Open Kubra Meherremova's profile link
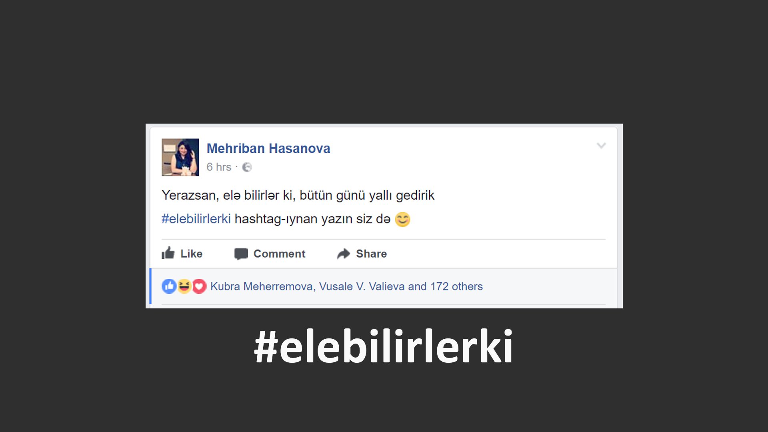Viewport: 768px width, 432px height. click(262, 286)
